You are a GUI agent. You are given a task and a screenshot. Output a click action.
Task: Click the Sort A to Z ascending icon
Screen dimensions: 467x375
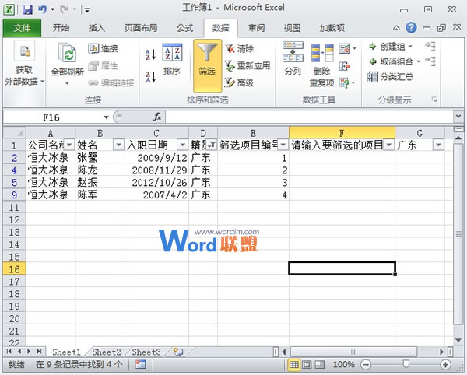[x=151, y=54]
